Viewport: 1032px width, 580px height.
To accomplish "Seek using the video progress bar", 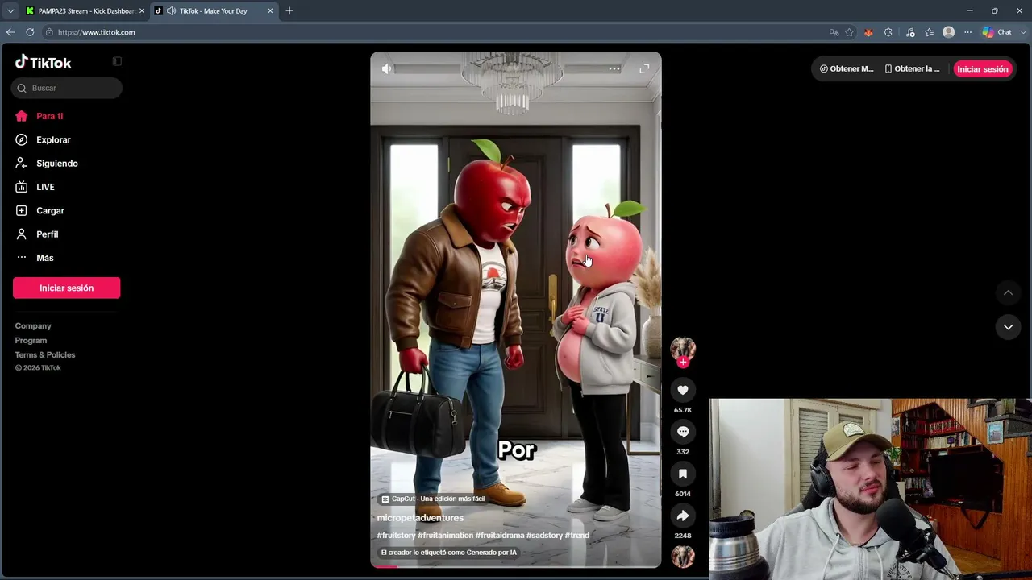I will [516, 566].
